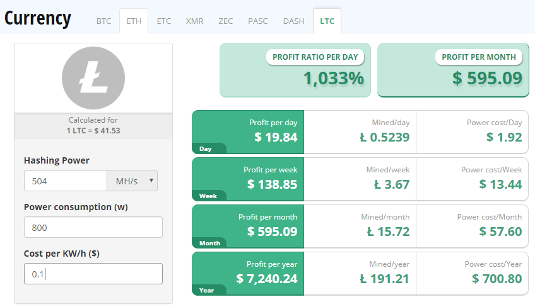Switch to the BTC tab
Screen dimensions: 535x307
(103, 21)
